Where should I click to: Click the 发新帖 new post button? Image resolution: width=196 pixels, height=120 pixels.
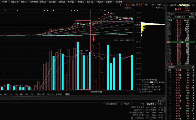(126, 104)
